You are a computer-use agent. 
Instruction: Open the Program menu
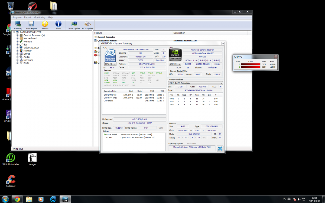(17, 17)
